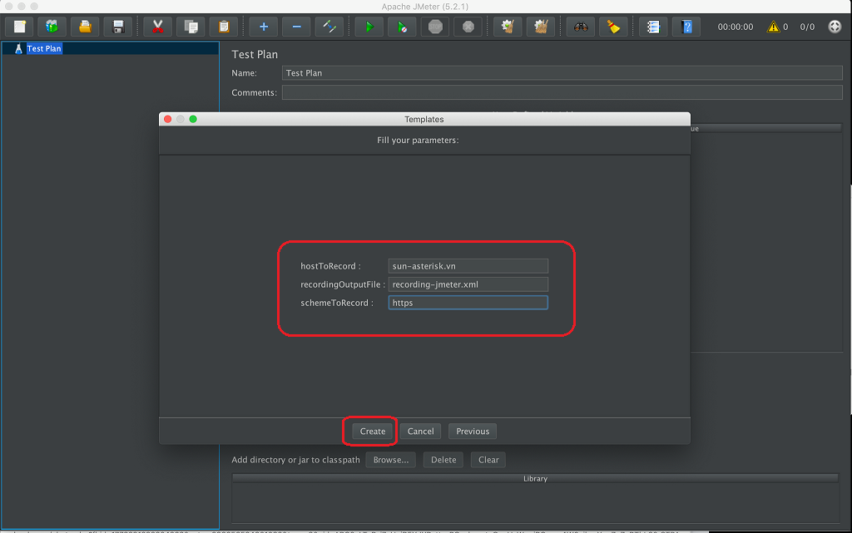Close the Templates dialog with red button

coord(168,119)
